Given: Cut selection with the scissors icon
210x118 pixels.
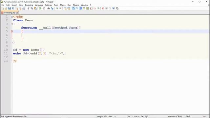Looking at the screenshot, I should click(28, 8).
